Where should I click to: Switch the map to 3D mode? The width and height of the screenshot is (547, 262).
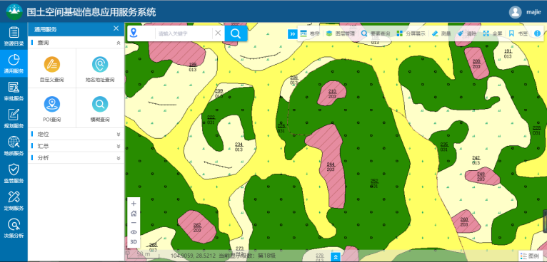point(134,241)
